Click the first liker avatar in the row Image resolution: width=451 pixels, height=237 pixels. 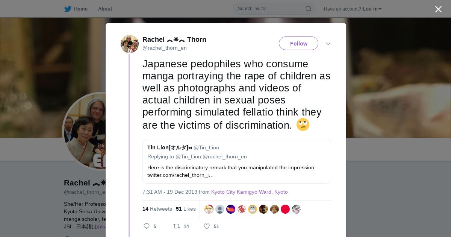coord(209,209)
